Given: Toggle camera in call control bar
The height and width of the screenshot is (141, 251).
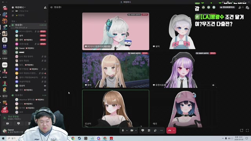Looking at the screenshot, I should click(x=132, y=130).
